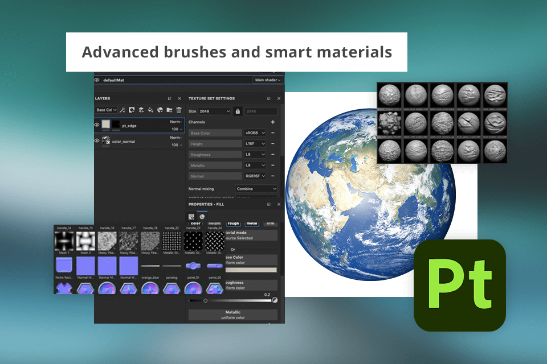Delete layer with the trash can icon
The width and height of the screenshot is (547, 364).
click(x=178, y=110)
